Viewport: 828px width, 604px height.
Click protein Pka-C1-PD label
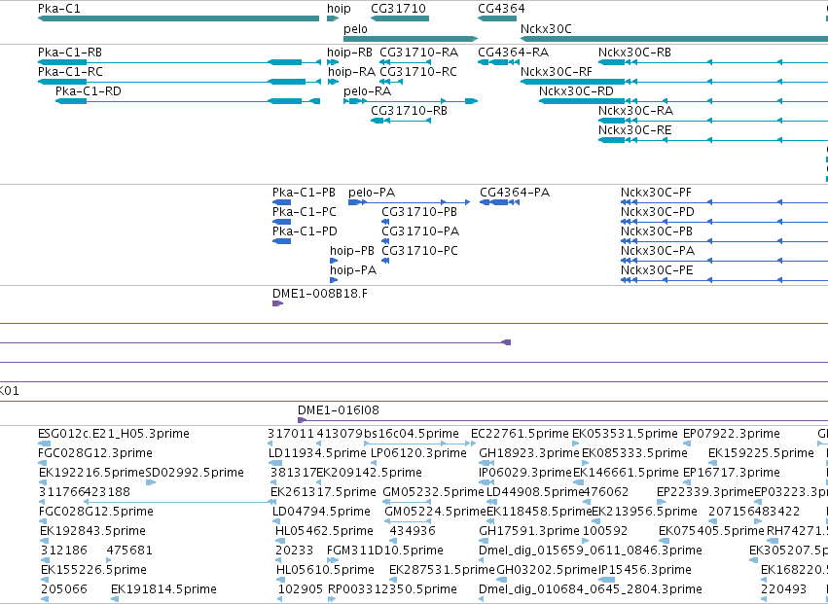tap(305, 231)
